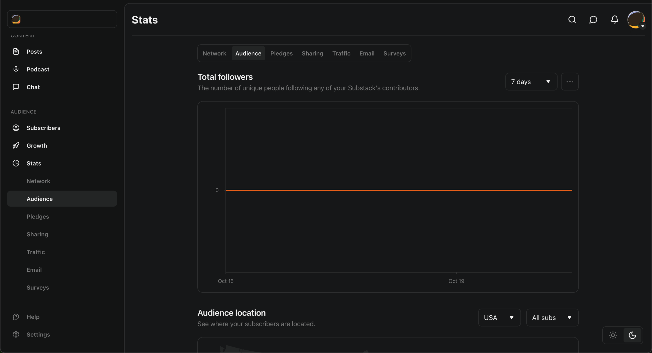Open the All subs filter dropdown
The height and width of the screenshot is (353, 652).
pos(552,317)
